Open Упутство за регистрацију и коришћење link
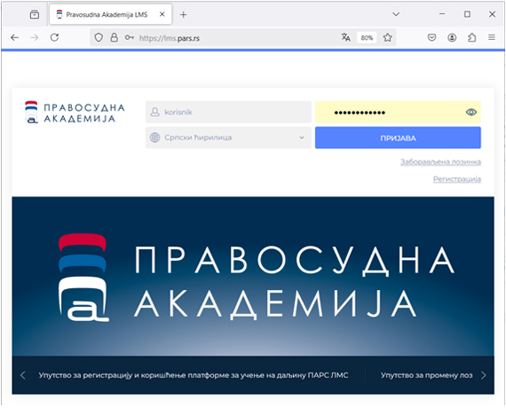Image resolution: width=506 pixels, height=408 pixels. pos(194,375)
